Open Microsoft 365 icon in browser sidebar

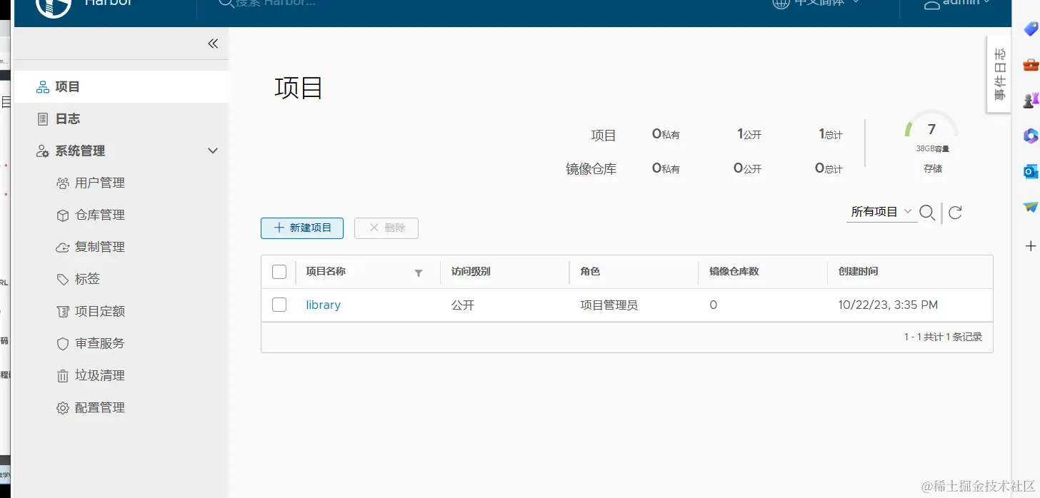[1031, 136]
